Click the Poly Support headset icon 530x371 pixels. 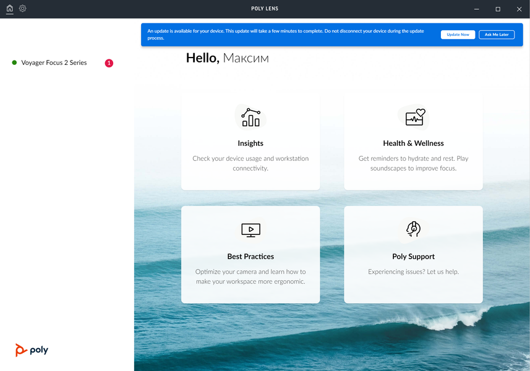(413, 229)
